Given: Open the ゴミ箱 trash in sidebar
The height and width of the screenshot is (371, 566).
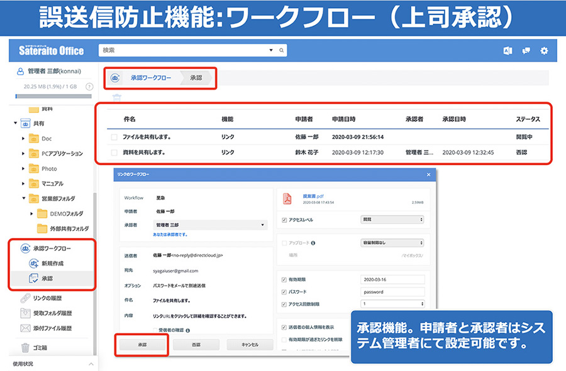Looking at the screenshot, I should pos(40,348).
